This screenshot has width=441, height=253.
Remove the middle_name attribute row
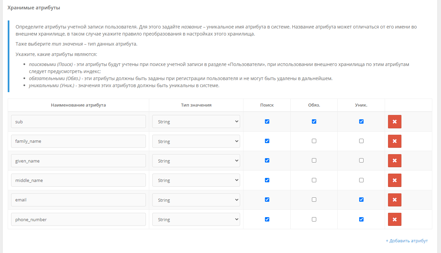(x=394, y=180)
